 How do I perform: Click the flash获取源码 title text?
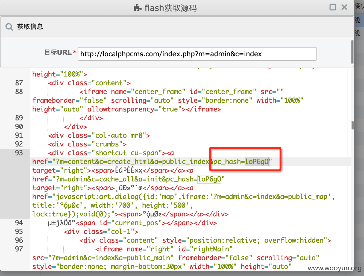pyautogui.click(x=171, y=8)
